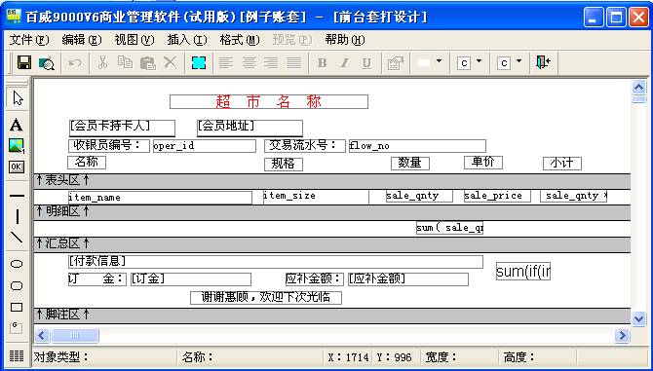Image resolution: width=653 pixels, height=371 pixels.
Task: Select the horizontal line tool
Action: 17,196
